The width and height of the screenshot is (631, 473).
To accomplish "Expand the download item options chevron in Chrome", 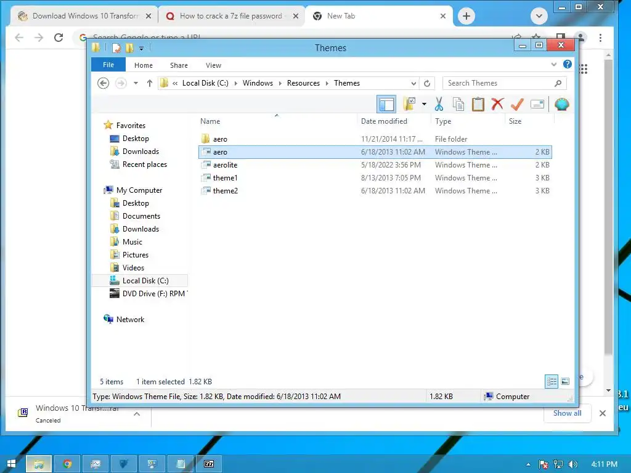I will click(137, 413).
